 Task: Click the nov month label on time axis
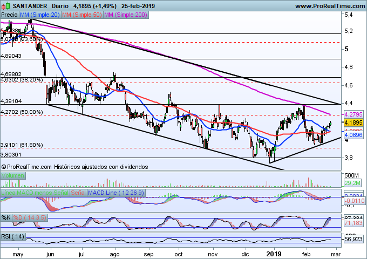pos(213,254)
